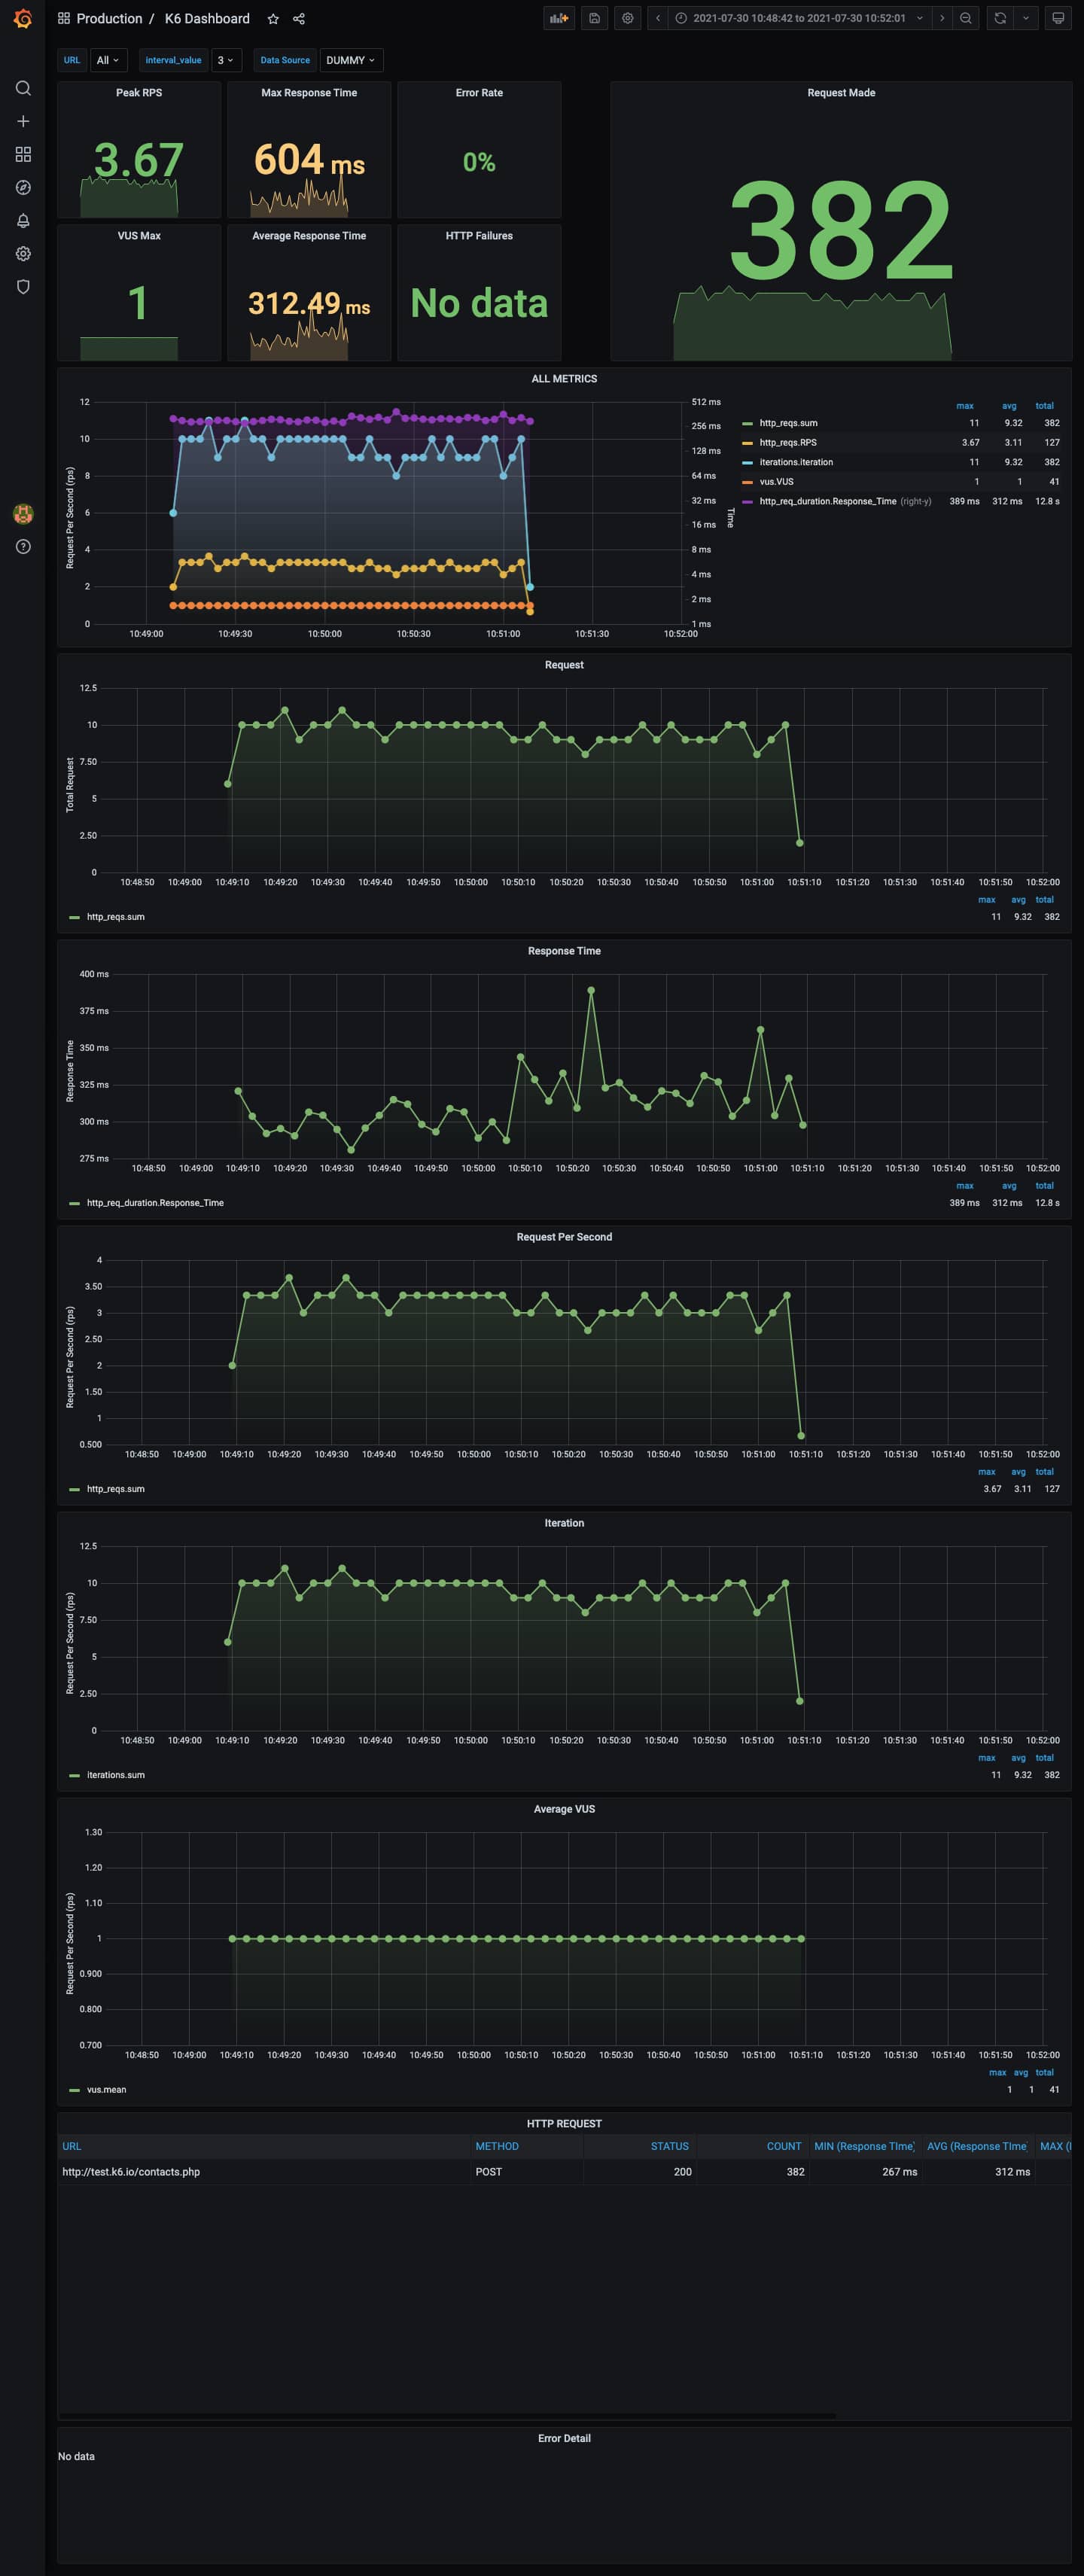Open the sidebar Explore compass icon
This screenshot has height=2576, width=1084.
click(23, 187)
